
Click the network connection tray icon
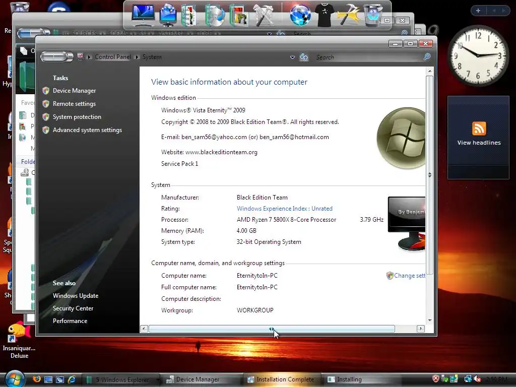pyautogui.click(x=468, y=379)
